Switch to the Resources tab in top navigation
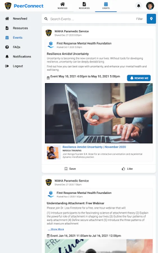Image resolution: width=158 pixels, height=253 pixels. [84, 6]
